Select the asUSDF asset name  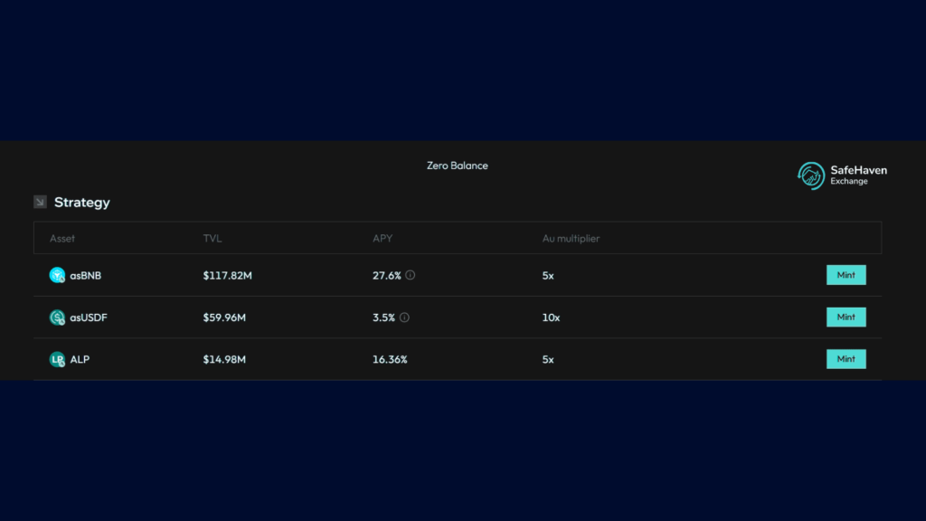click(x=89, y=317)
